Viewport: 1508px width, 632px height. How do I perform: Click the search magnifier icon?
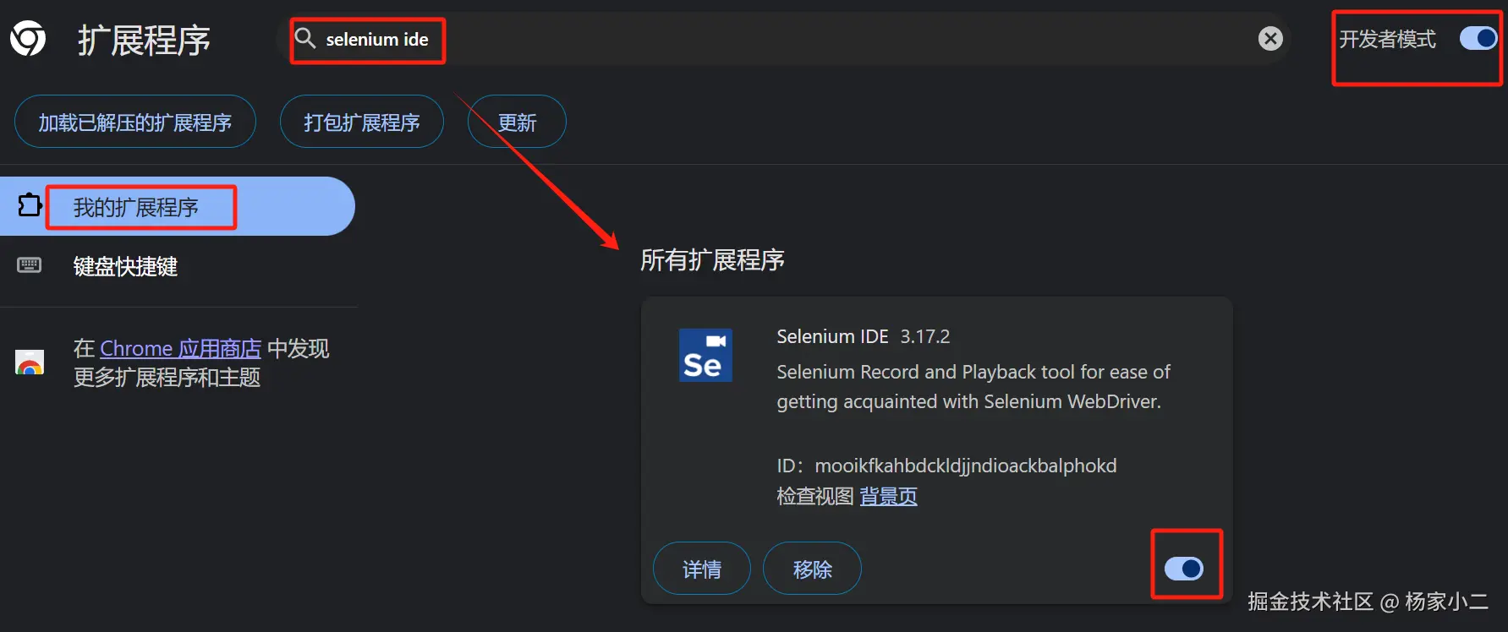point(304,38)
